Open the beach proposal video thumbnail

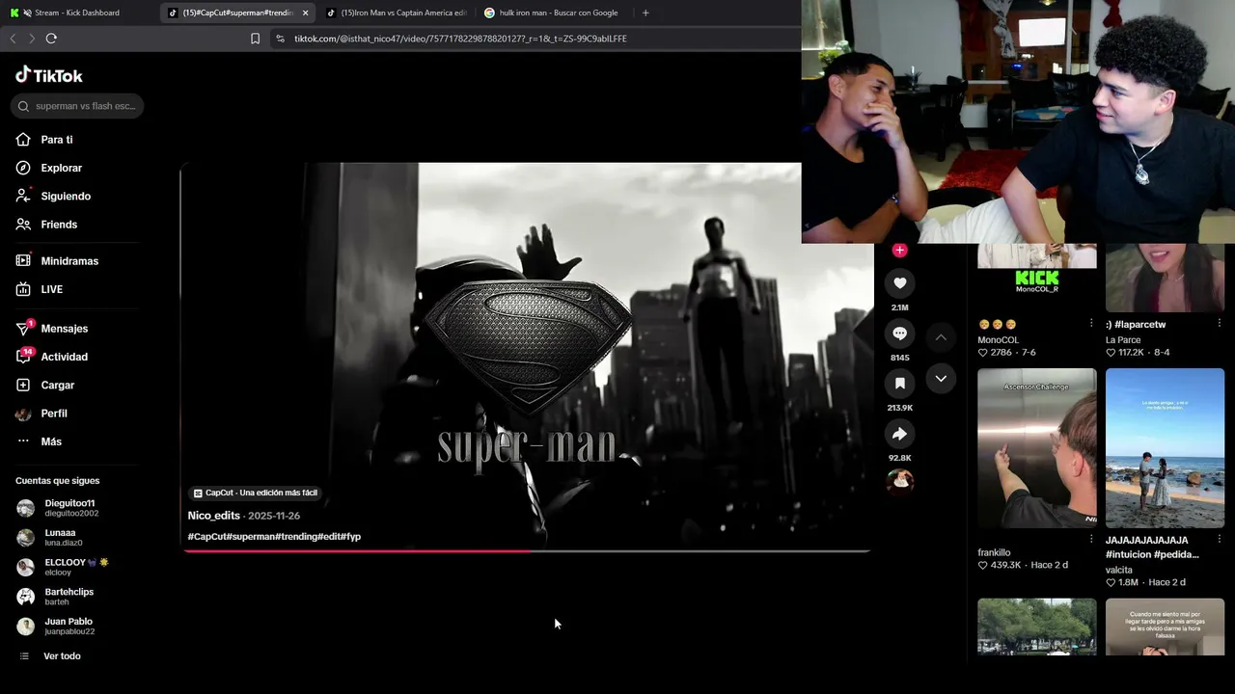pyautogui.click(x=1165, y=448)
